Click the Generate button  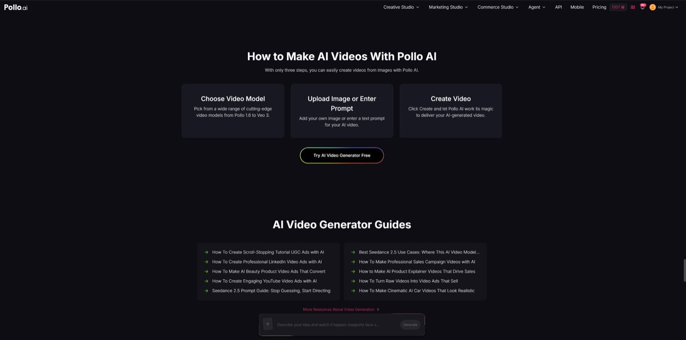point(410,325)
